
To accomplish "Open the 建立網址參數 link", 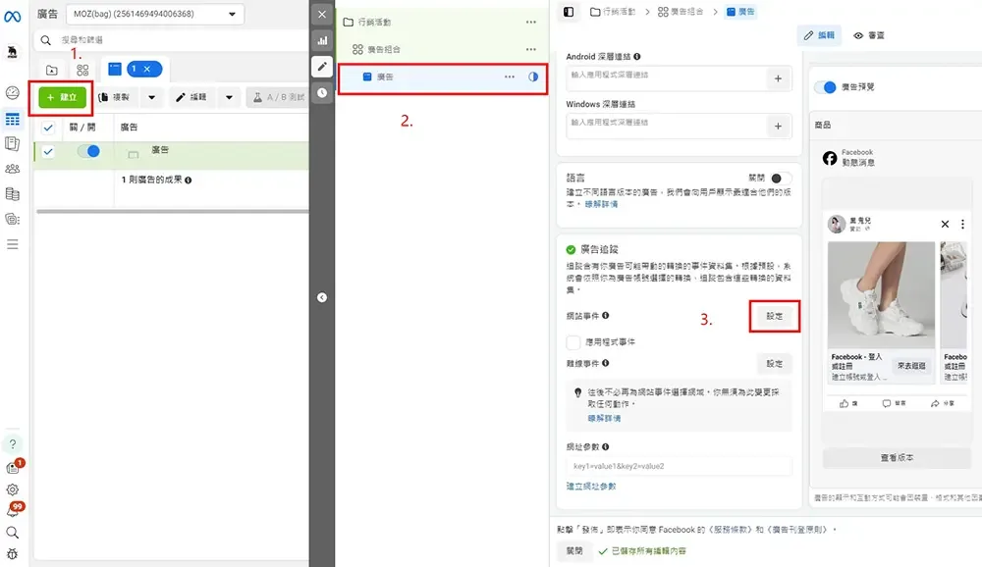I will coord(591,487).
